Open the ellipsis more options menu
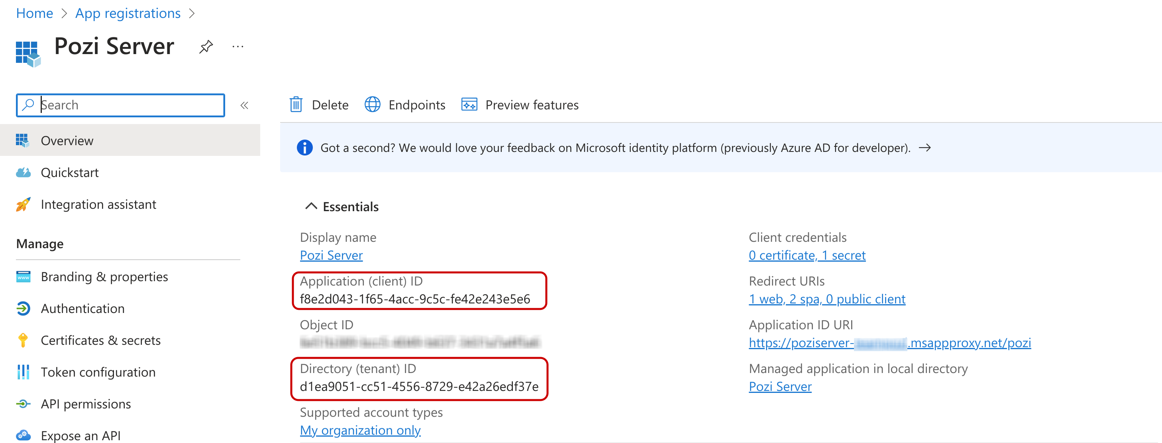1162x443 pixels. 238,47
